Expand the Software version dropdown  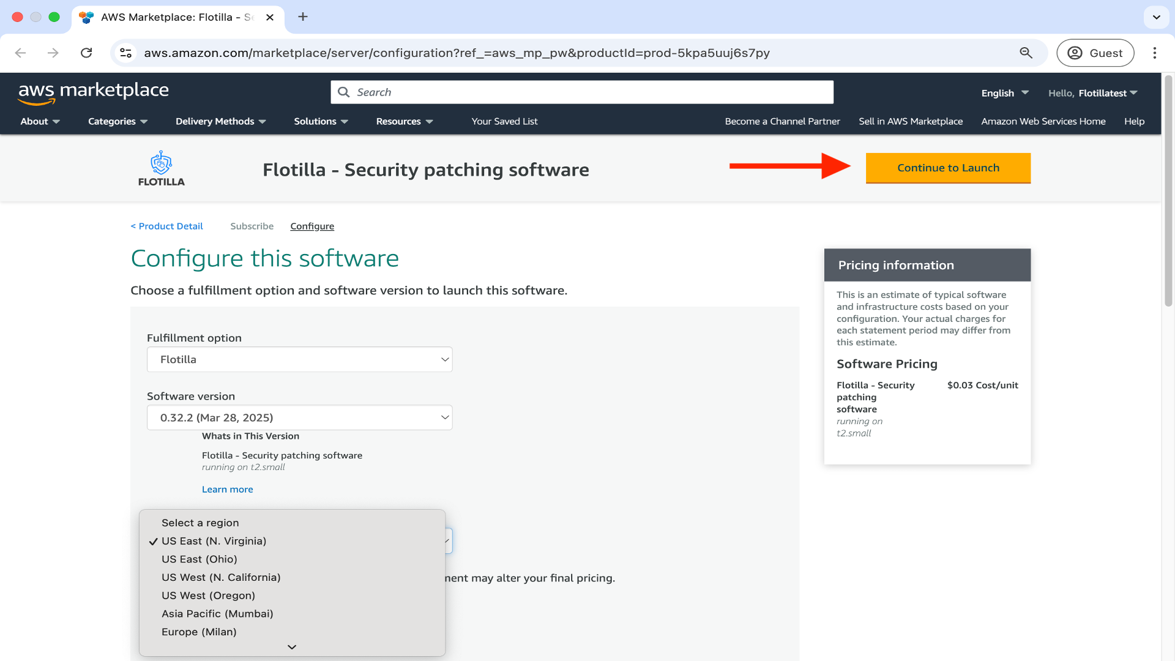pyautogui.click(x=299, y=417)
